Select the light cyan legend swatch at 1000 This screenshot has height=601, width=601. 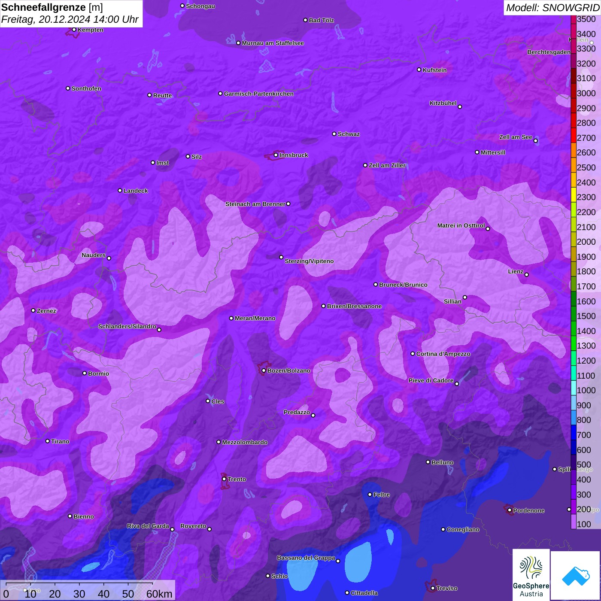tap(574, 388)
